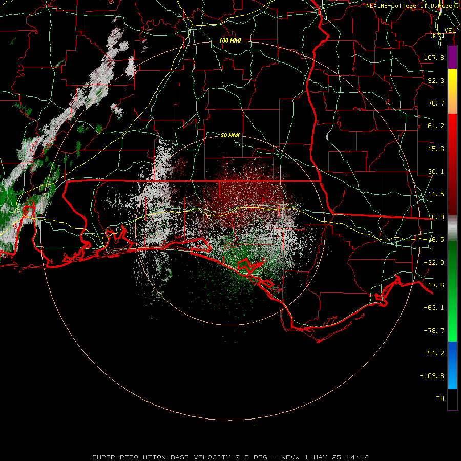Click the -32.0 velocity legend value
The image size is (461, 461).
pyautogui.click(x=434, y=263)
